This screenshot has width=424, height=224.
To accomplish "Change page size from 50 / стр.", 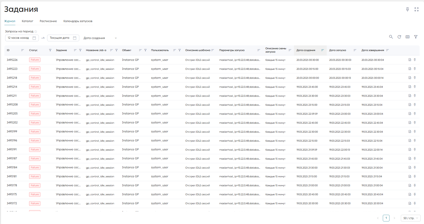I will coord(411,218).
